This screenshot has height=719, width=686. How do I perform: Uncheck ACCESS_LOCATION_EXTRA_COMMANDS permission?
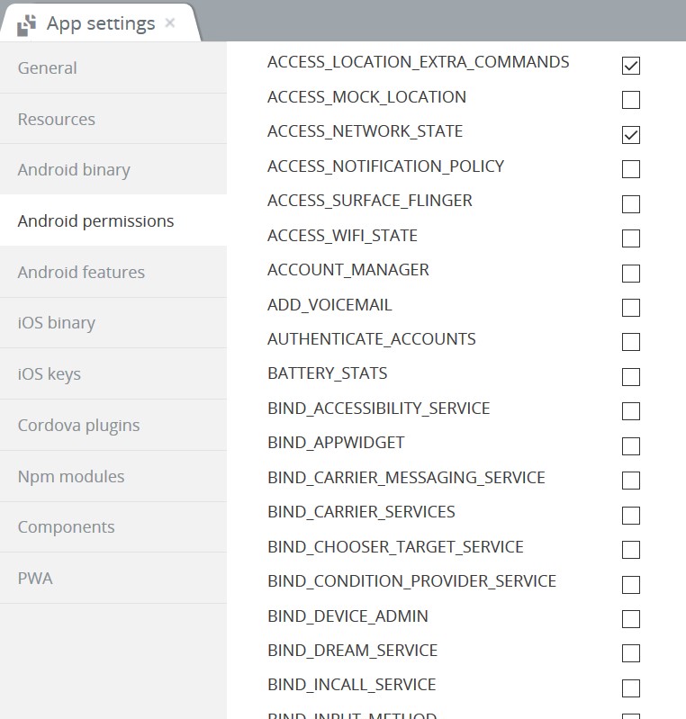(x=631, y=66)
